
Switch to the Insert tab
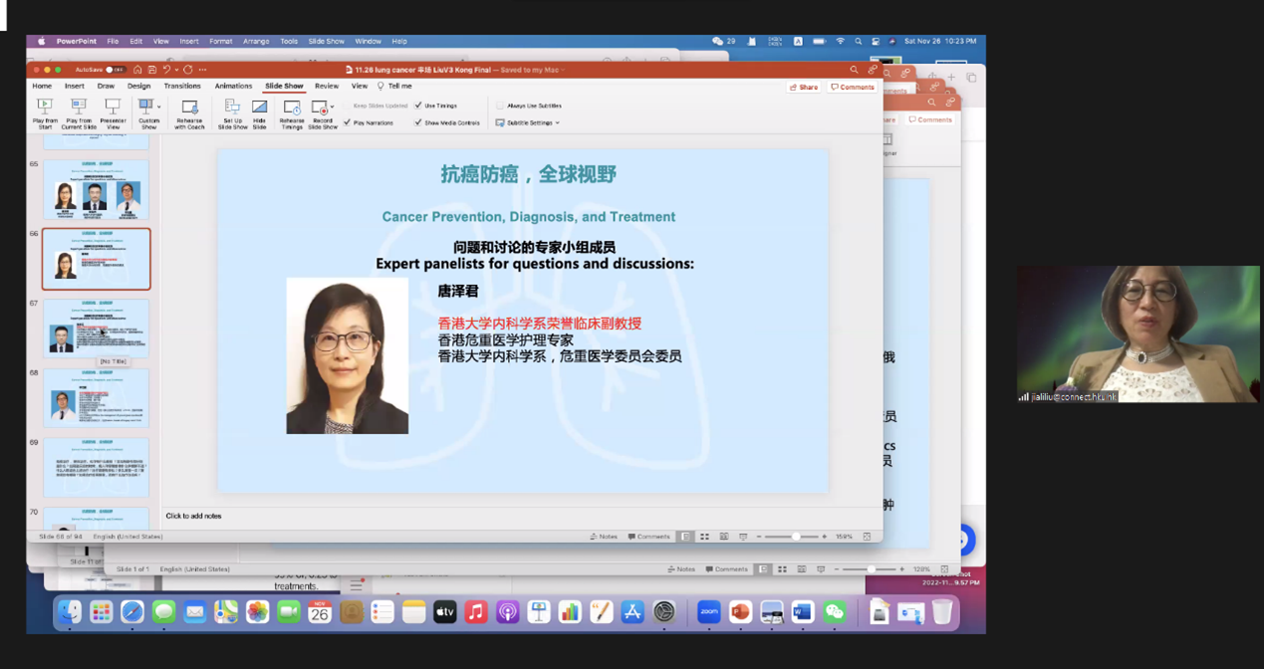click(x=75, y=86)
